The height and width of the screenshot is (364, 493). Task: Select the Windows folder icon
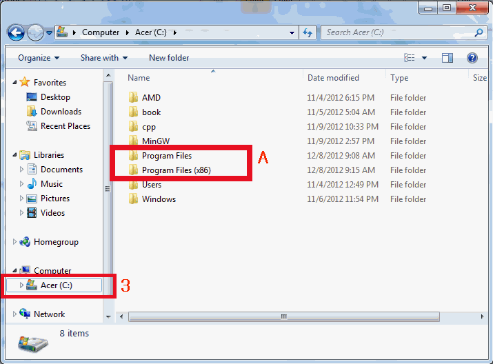coord(134,199)
